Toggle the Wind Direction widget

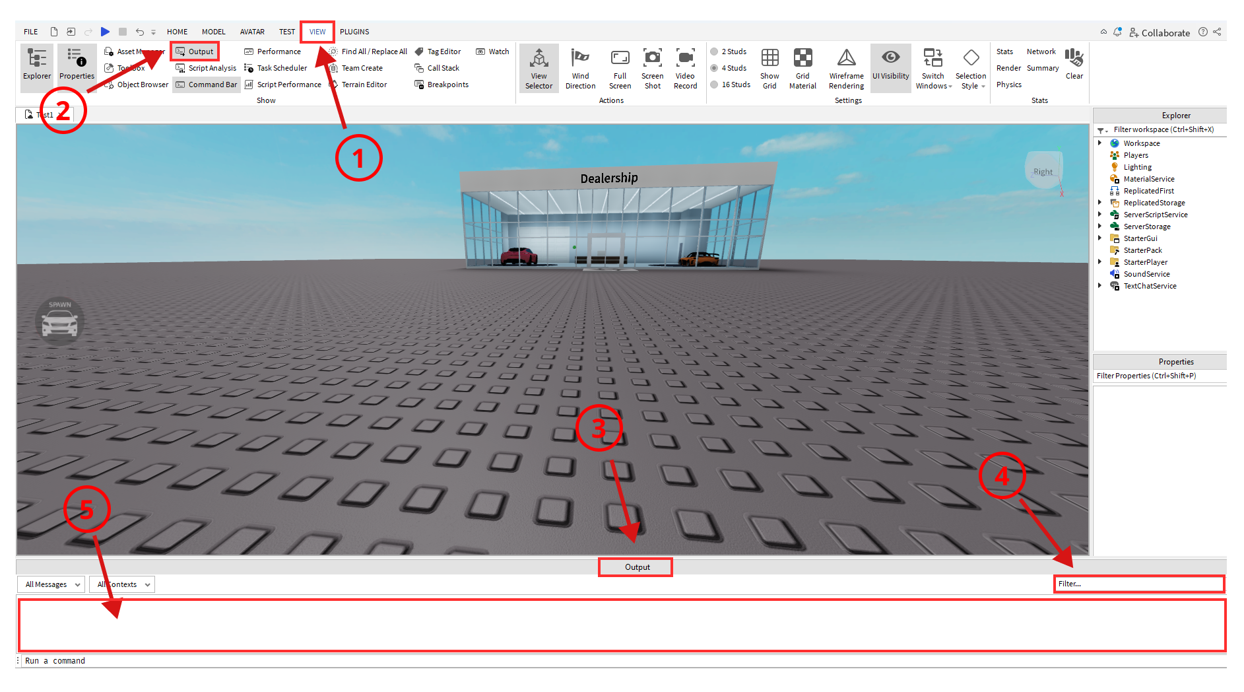tap(581, 68)
